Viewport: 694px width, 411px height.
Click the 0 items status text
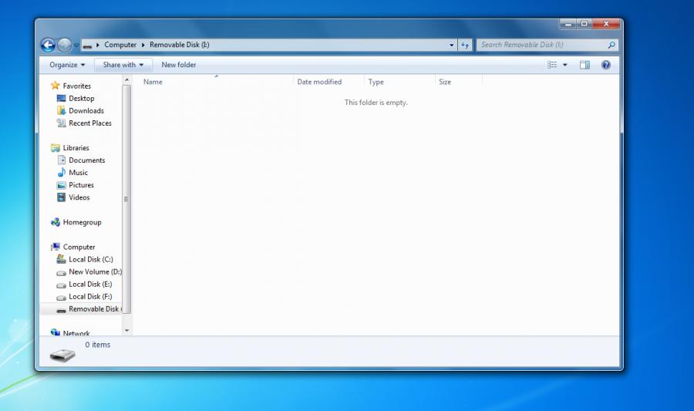tap(98, 345)
